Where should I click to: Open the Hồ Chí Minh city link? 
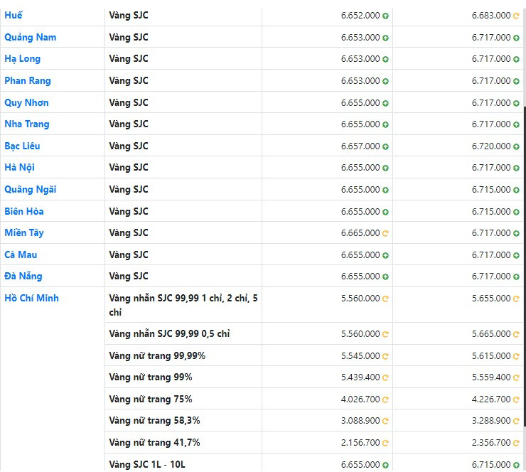(31, 299)
